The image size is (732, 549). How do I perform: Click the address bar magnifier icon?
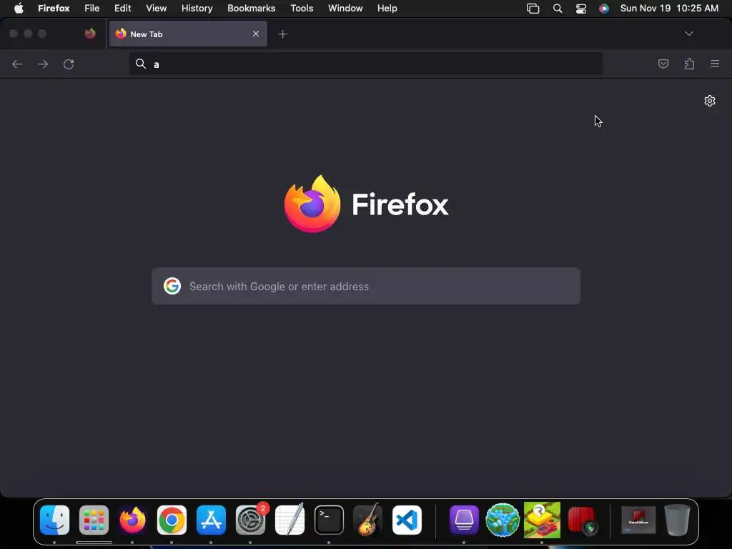(141, 64)
